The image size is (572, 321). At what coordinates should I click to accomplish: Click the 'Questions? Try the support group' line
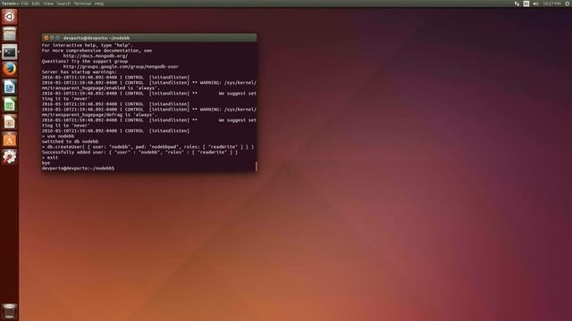click(x=85, y=62)
